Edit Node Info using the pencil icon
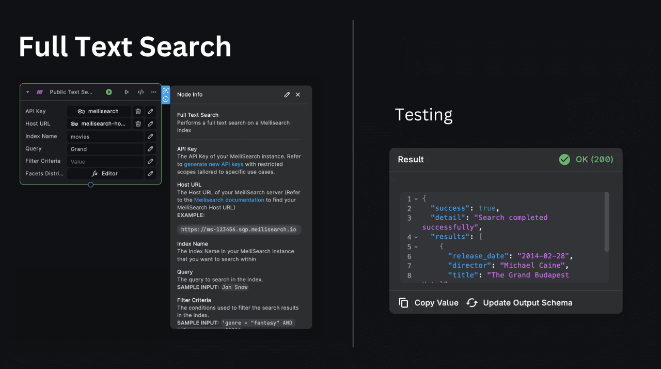This screenshot has height=369, width=661. click(287, 95)
